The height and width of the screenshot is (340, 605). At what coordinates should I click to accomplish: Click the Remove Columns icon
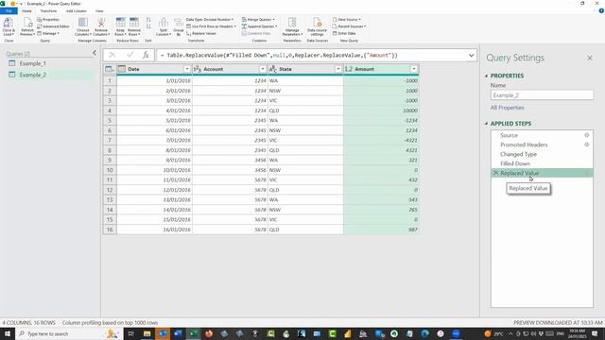(x=101, y=23)
